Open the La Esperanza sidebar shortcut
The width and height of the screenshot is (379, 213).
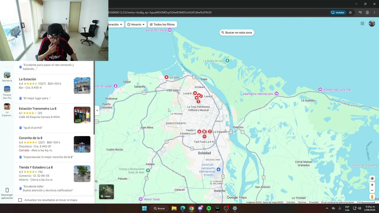pos(7,110)
